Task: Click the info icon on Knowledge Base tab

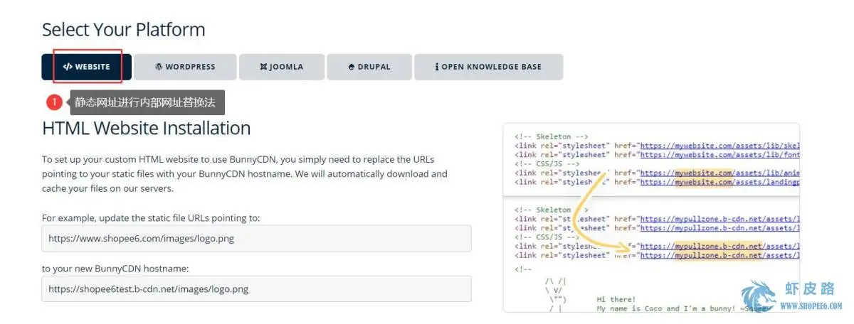Action: click(x=437, y=67)
